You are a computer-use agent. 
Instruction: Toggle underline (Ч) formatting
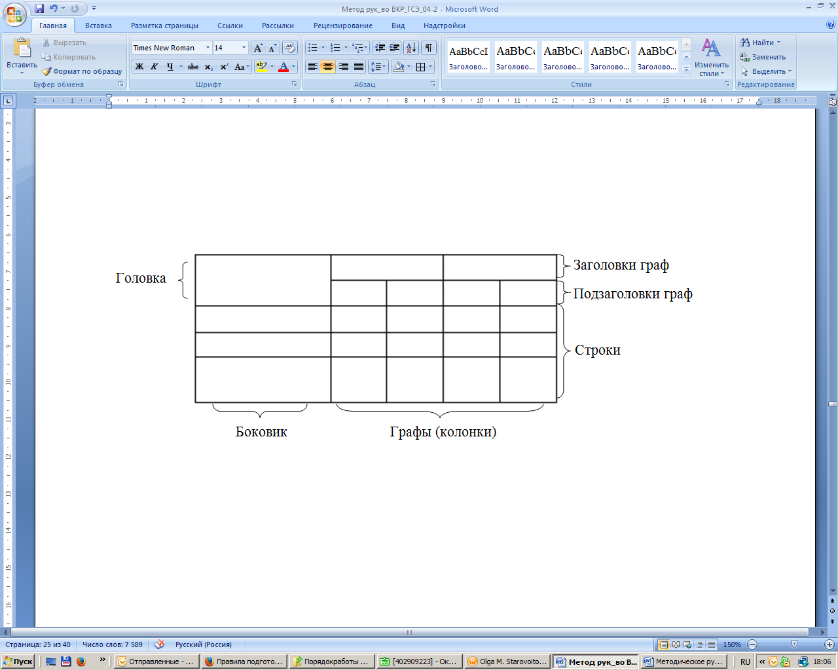(170, 67)
